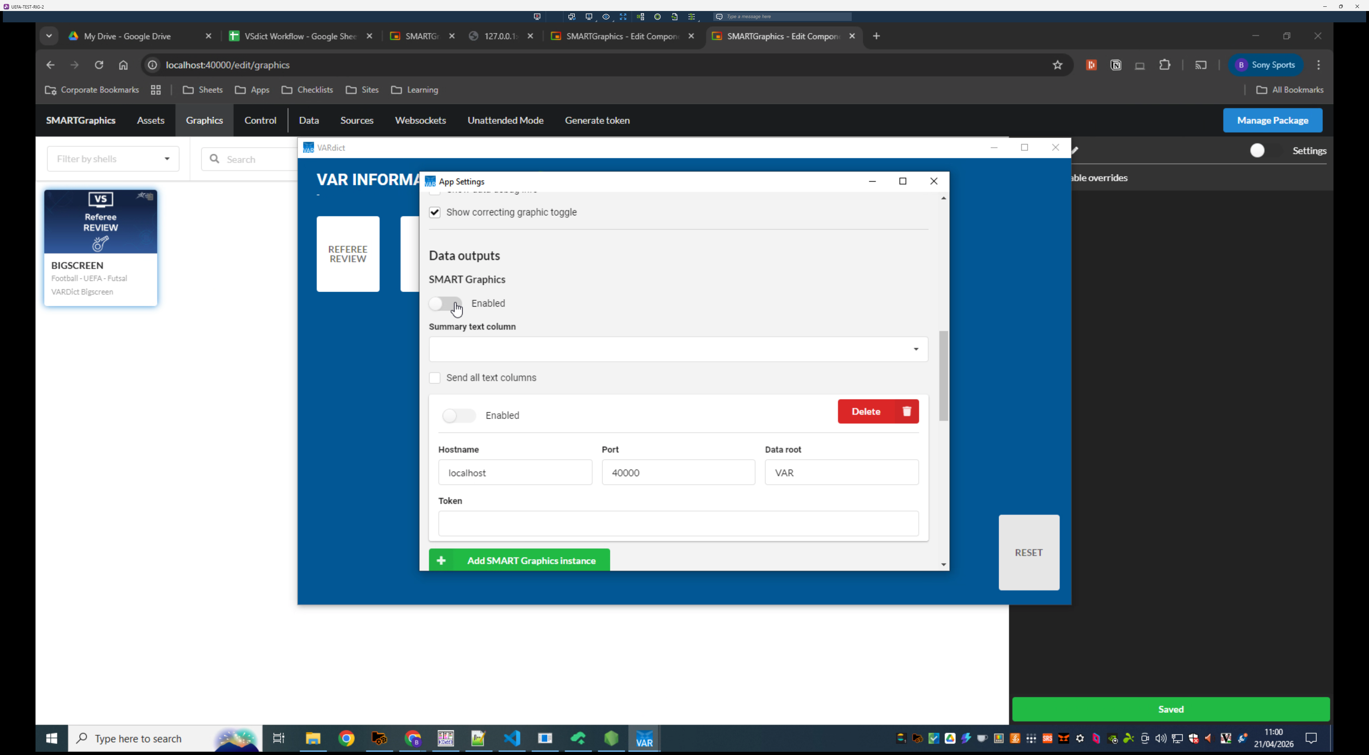The image size is (1369, 755).
Task: Toggle the instance Enabled switch beside Delete
Action: pyautogui.click(x=459, y=415)
